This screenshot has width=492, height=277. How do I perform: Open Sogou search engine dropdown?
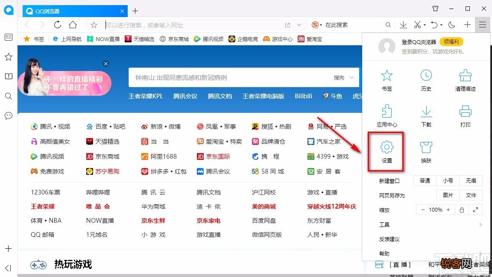pyautogui.click(x=316, y=25)
